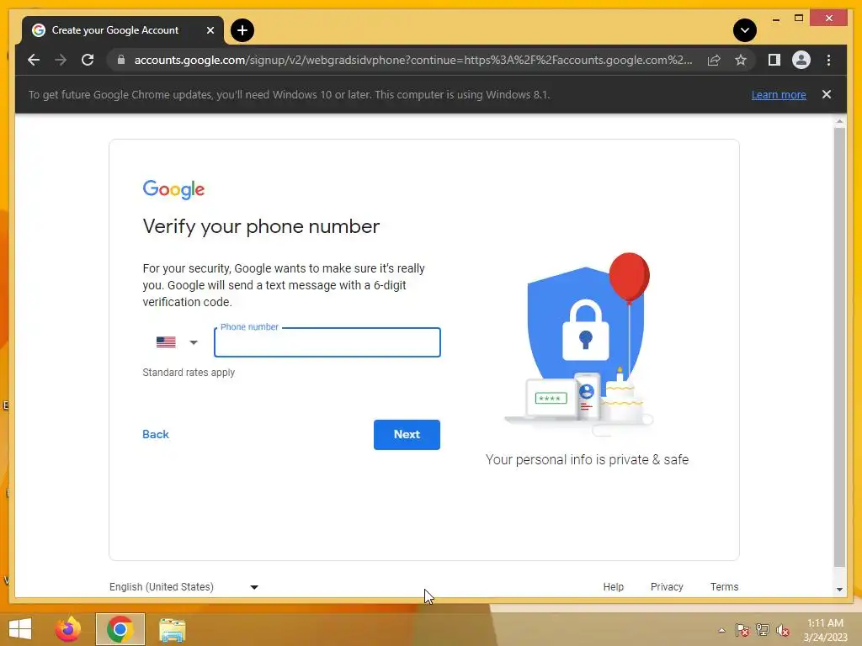862x646 pixels.
Task: Click the padlock site info icon
Action: pyautogui.click(x=121, y=60)
